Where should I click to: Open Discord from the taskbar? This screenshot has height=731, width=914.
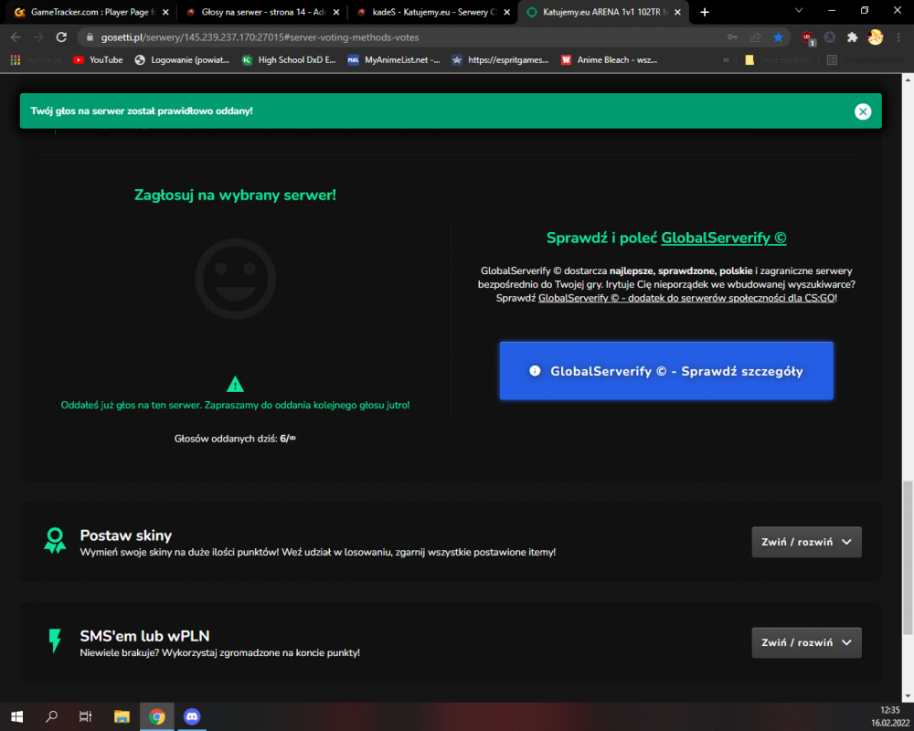click(x=192, y=716)
